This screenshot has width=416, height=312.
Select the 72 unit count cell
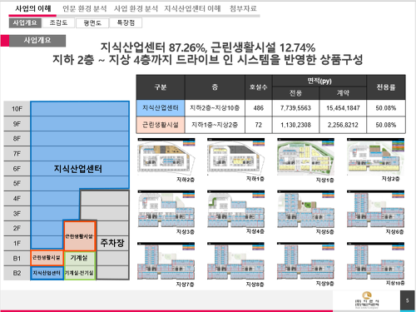(259, 125)
